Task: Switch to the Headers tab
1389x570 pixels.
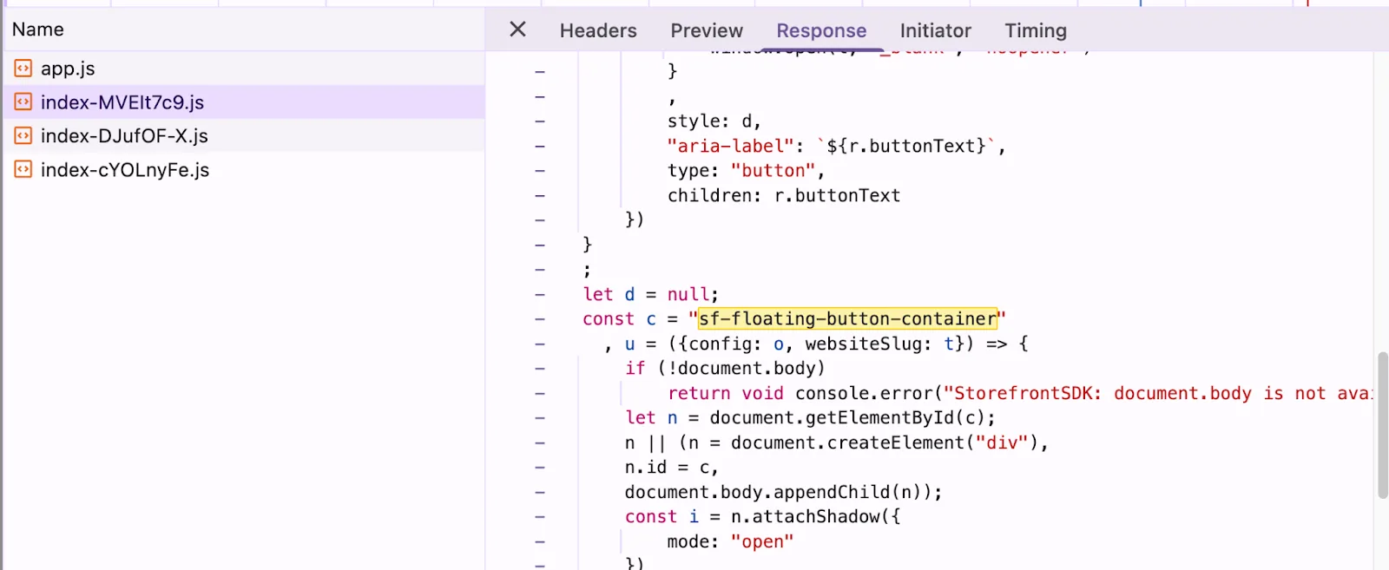Action: click(x=598, y=30)
